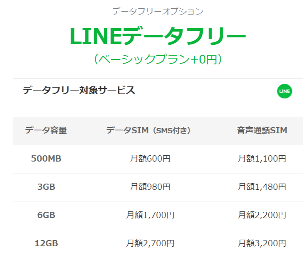The height and width of the screenshot is (260, 306).
Task: Click the 6GB row label
Action: [46, 215]
